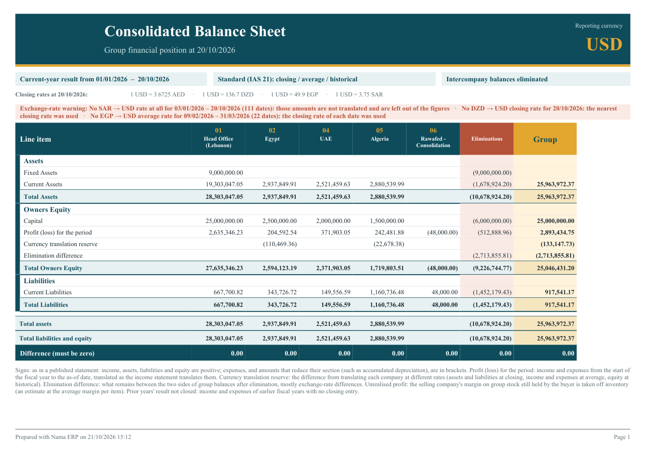
Task: Click the "Current Assets" row label
Action: click(43, 184)
